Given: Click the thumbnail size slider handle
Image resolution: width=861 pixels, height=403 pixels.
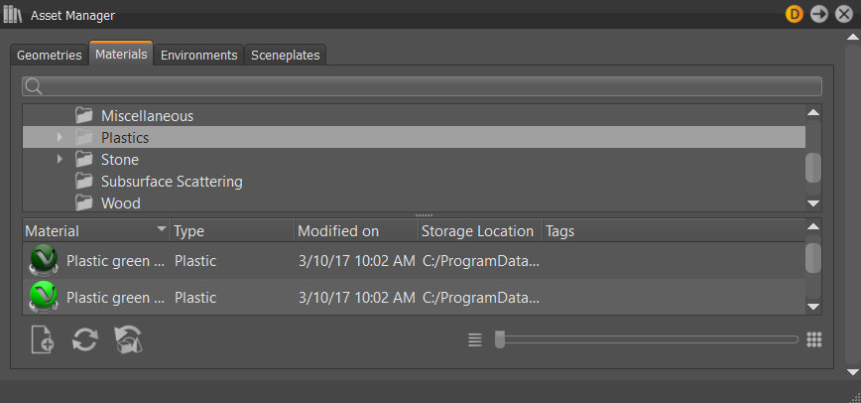Looking at the screenshot, I should coord(500,339).
